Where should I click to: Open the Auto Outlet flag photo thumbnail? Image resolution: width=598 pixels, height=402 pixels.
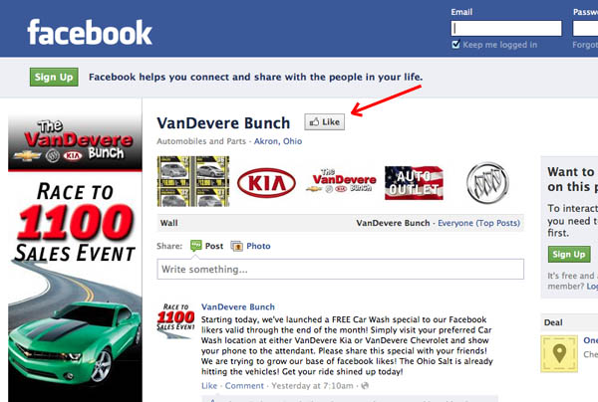click(x=415, y=183)
